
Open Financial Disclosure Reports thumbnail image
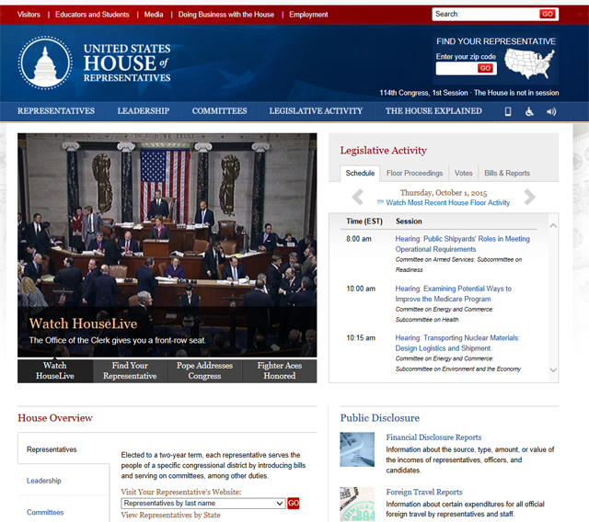click(357, 449)
